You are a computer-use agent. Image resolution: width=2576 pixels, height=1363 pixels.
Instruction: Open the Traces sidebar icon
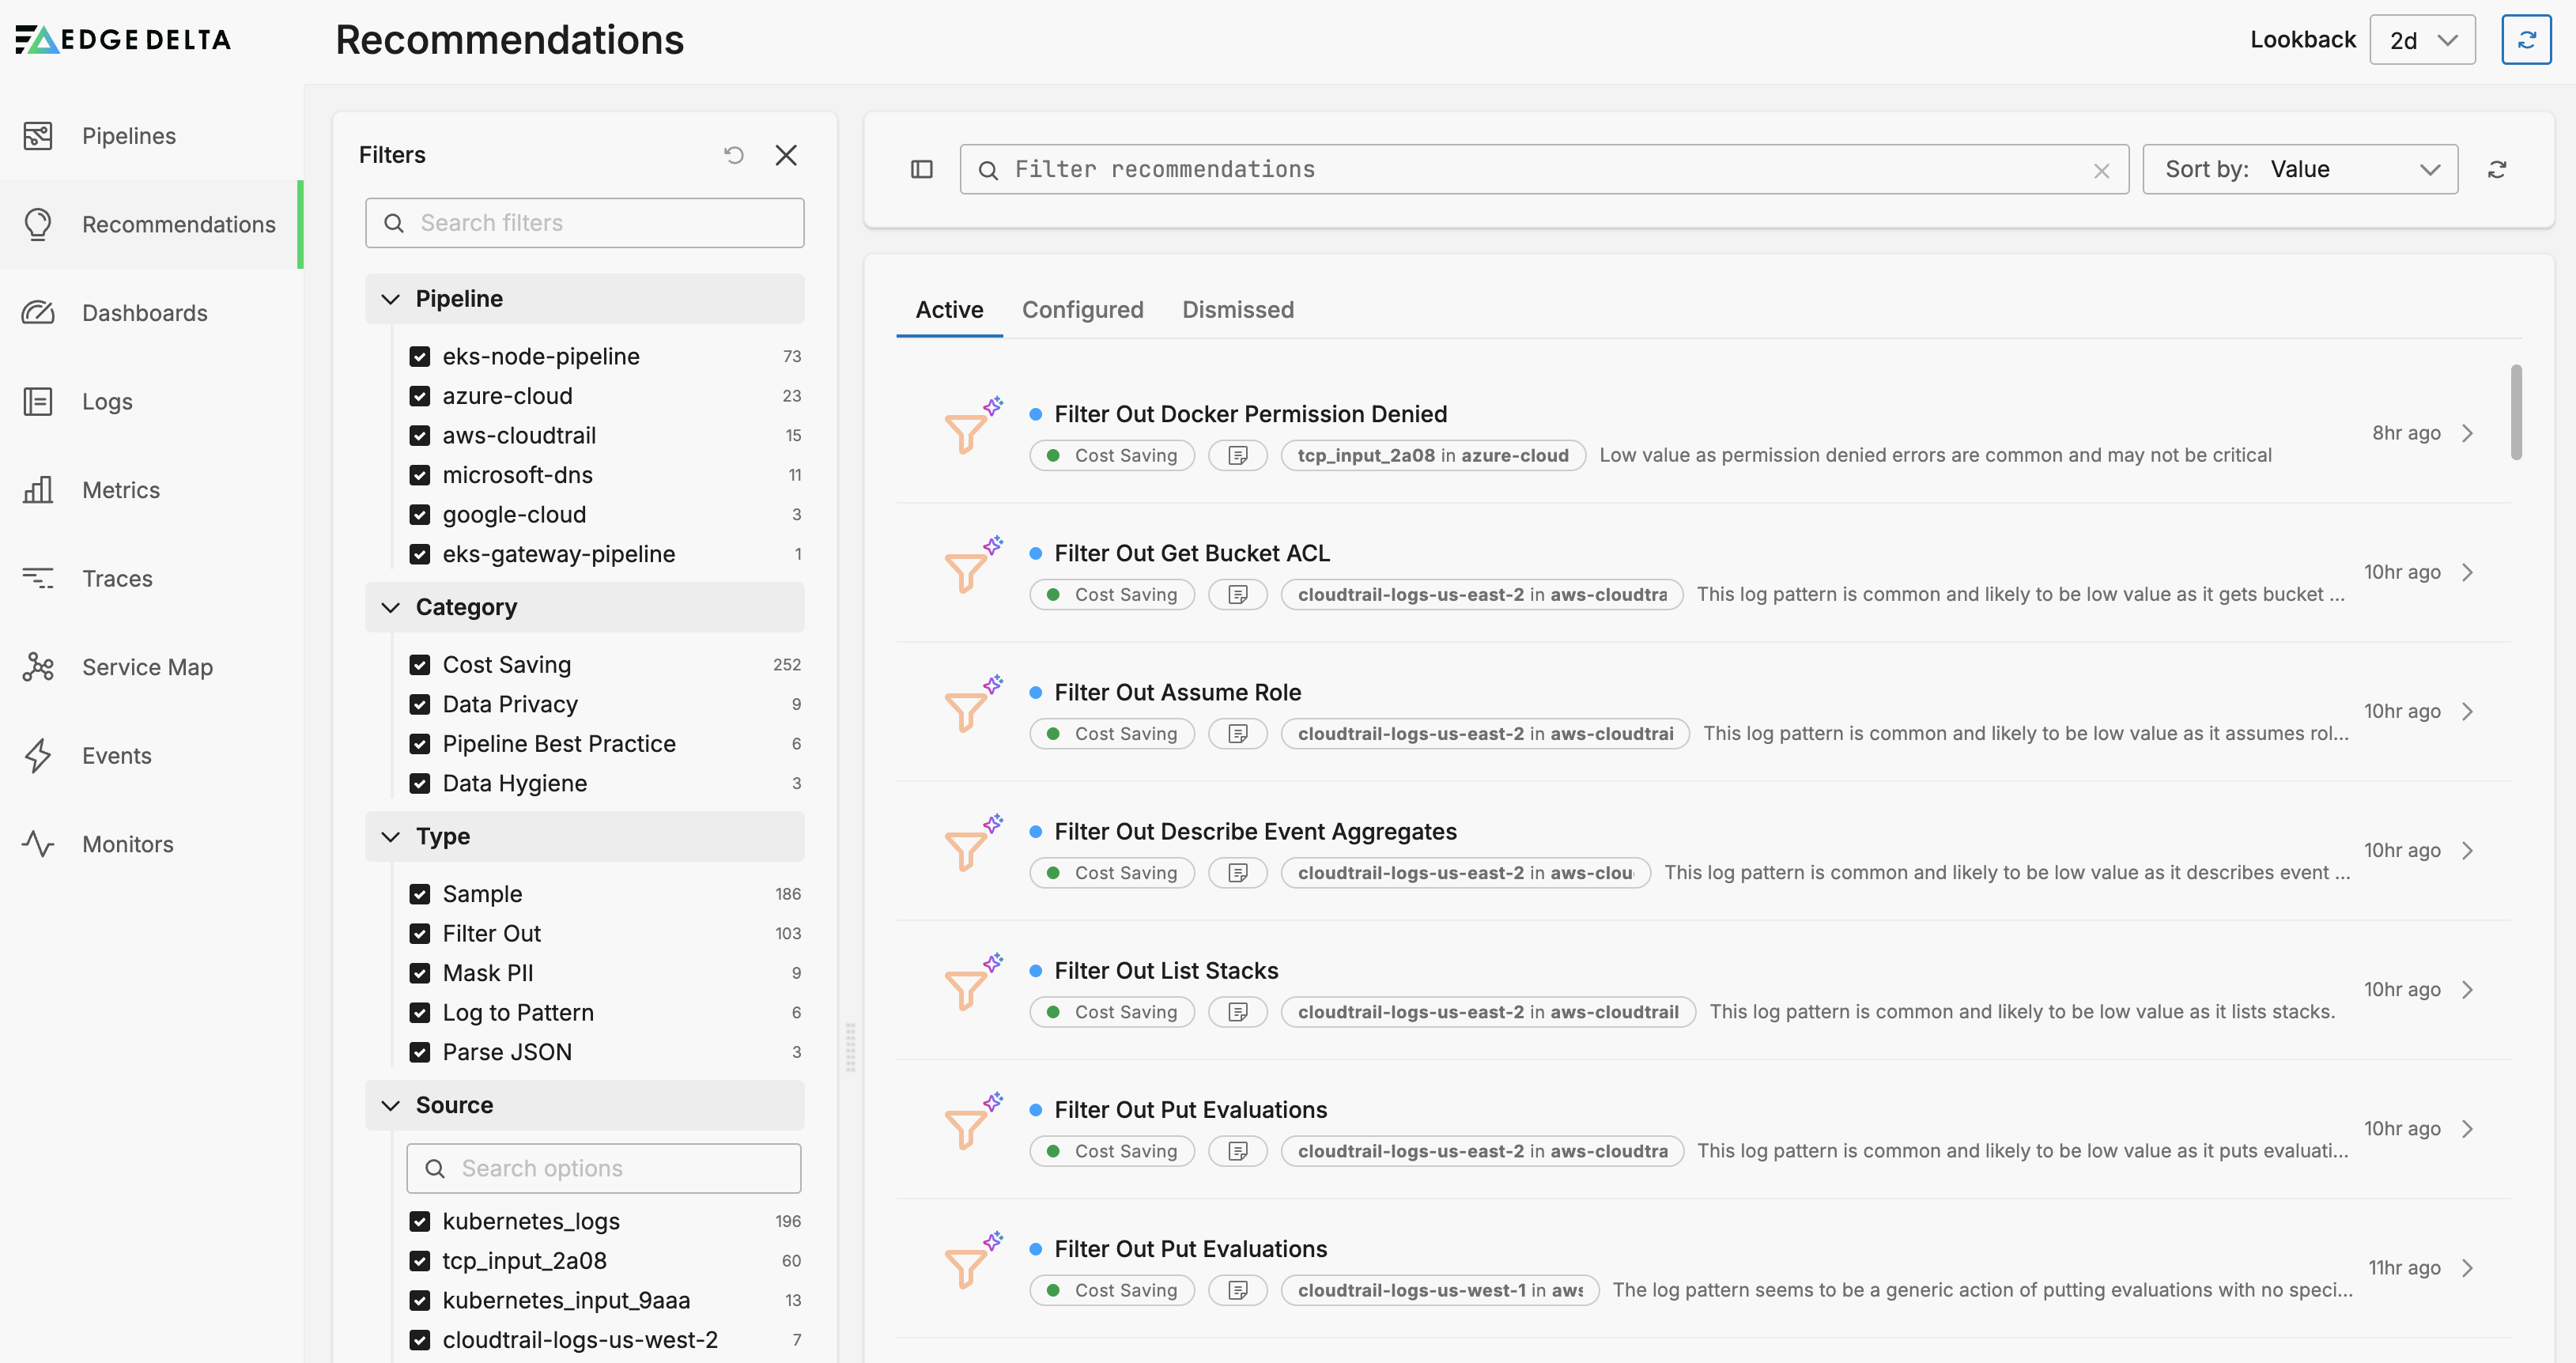(38, 578)
